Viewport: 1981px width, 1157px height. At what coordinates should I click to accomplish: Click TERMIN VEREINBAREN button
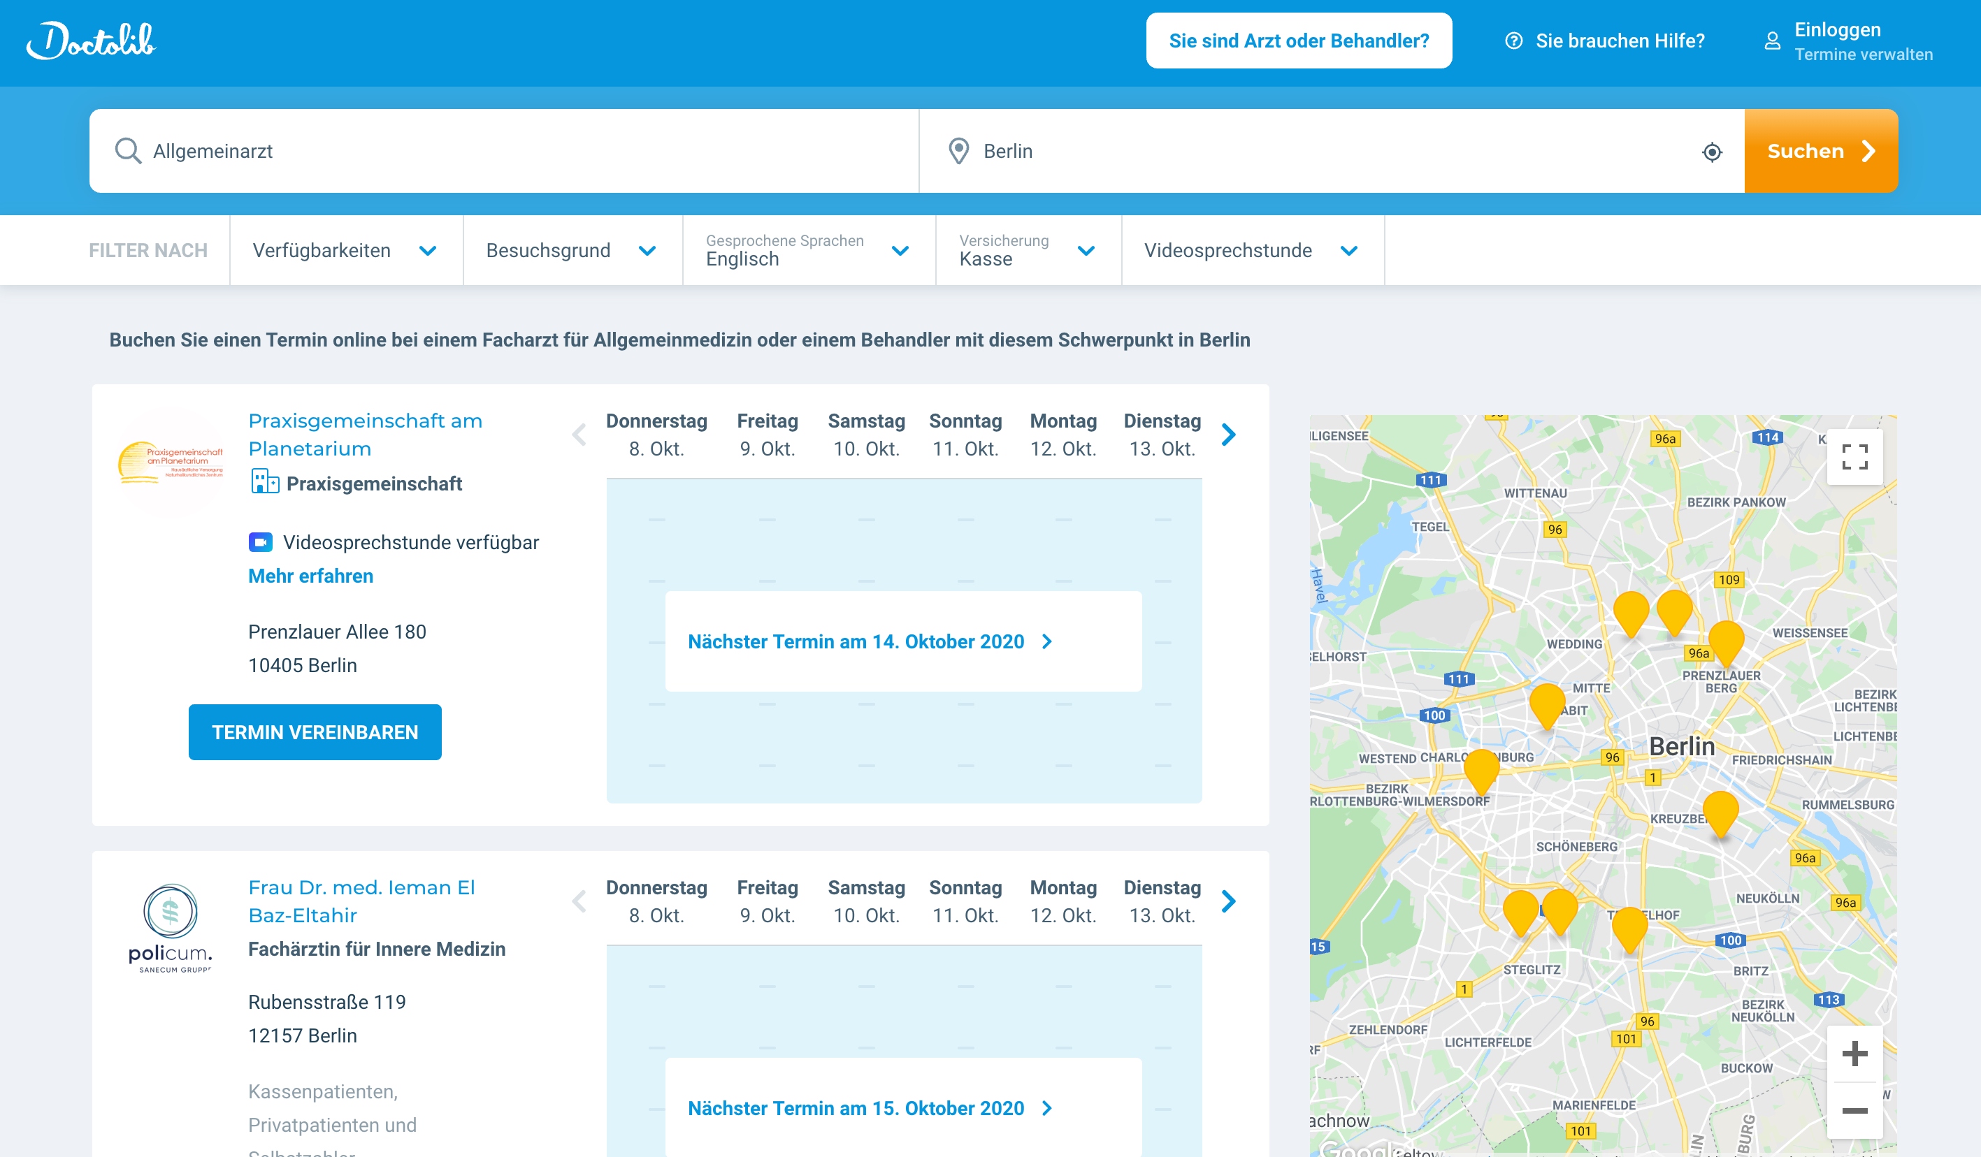click(x=315, y=732)
